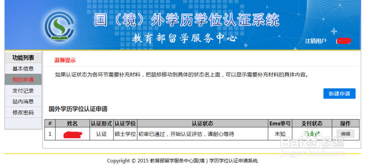The image size is (365, 166).
Task: Click the 编辑 button in row 1
Action: (x=345, y=134)
